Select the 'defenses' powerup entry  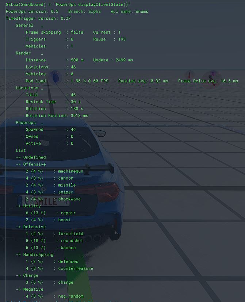coord(52,261)
